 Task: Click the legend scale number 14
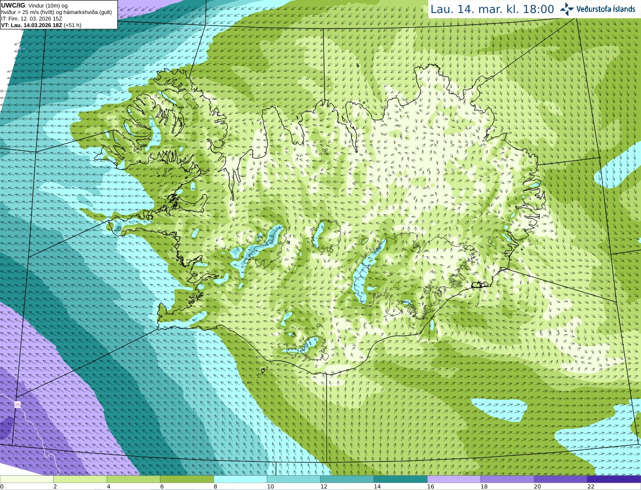pyautogui.click(x=377, y=486)
